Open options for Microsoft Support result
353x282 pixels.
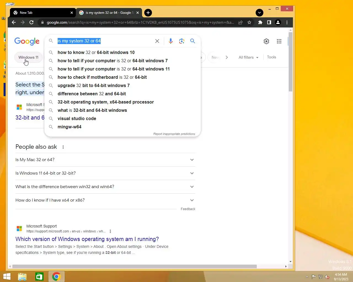110,231
